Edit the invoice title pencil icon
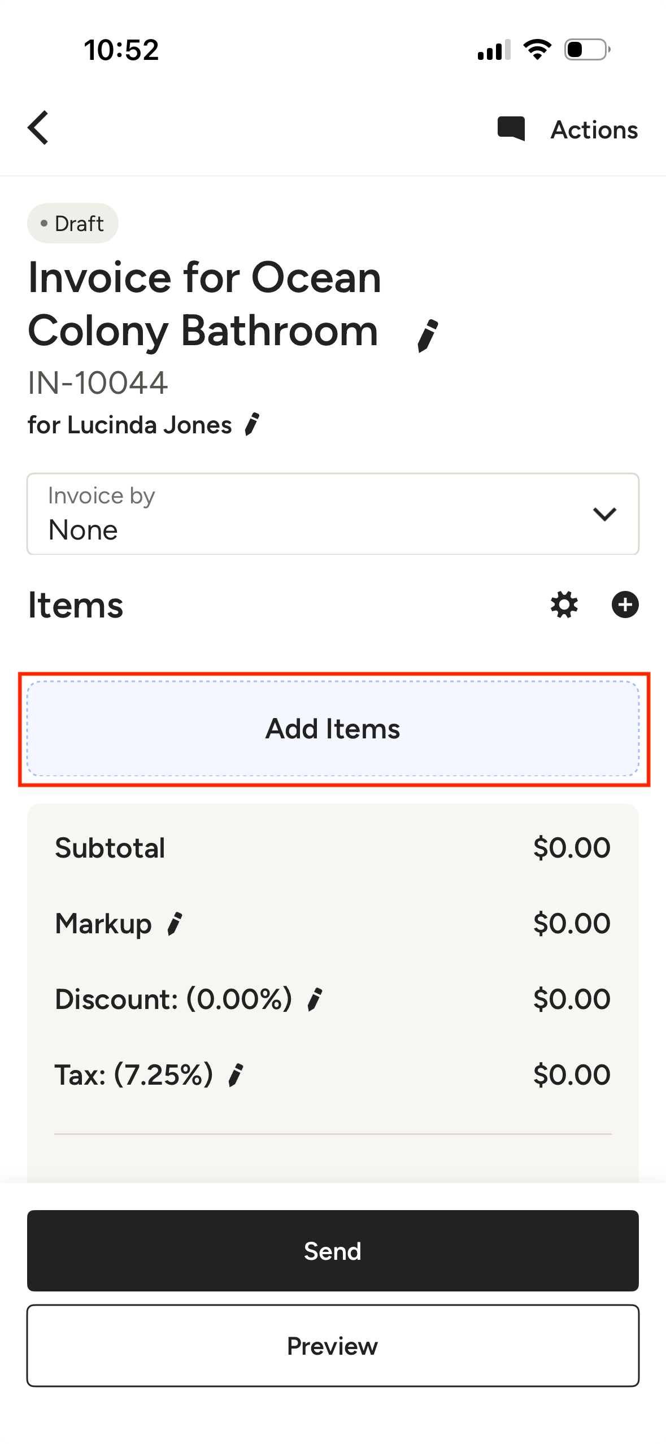Image resolution: width=666 pixels, height=1444 pixels. click(x=428, y=336)
